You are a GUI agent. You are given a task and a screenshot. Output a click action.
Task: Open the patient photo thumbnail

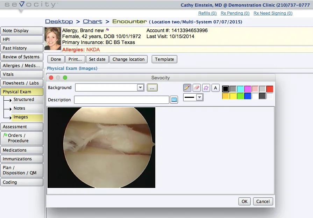52,38
